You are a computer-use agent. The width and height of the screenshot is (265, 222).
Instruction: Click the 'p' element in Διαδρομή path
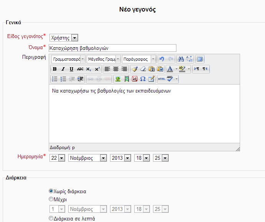[x=73, y=148]
